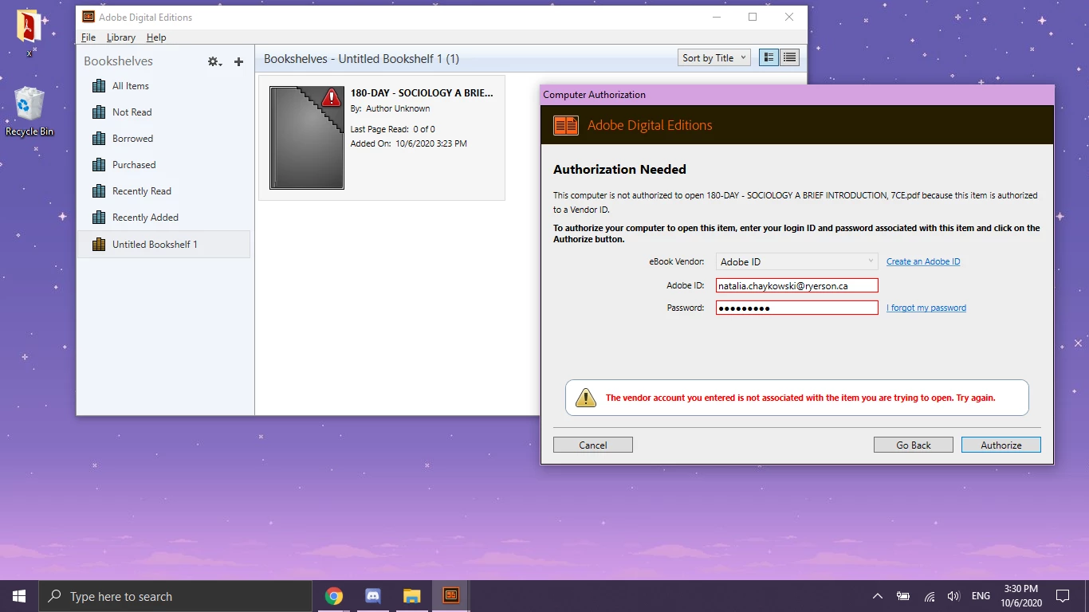Click the Recently Added bookshelf icon
Viewport: 1089px width, 612px height.
(99, 218)
